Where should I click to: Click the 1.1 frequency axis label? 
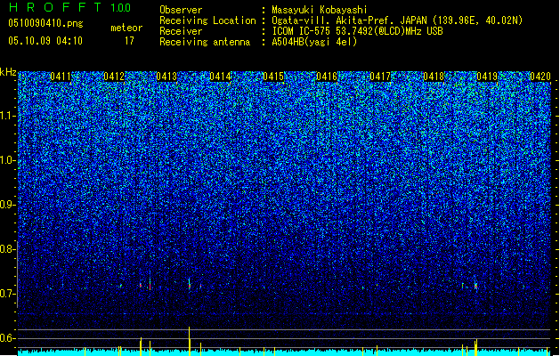(x=8, y=116)
